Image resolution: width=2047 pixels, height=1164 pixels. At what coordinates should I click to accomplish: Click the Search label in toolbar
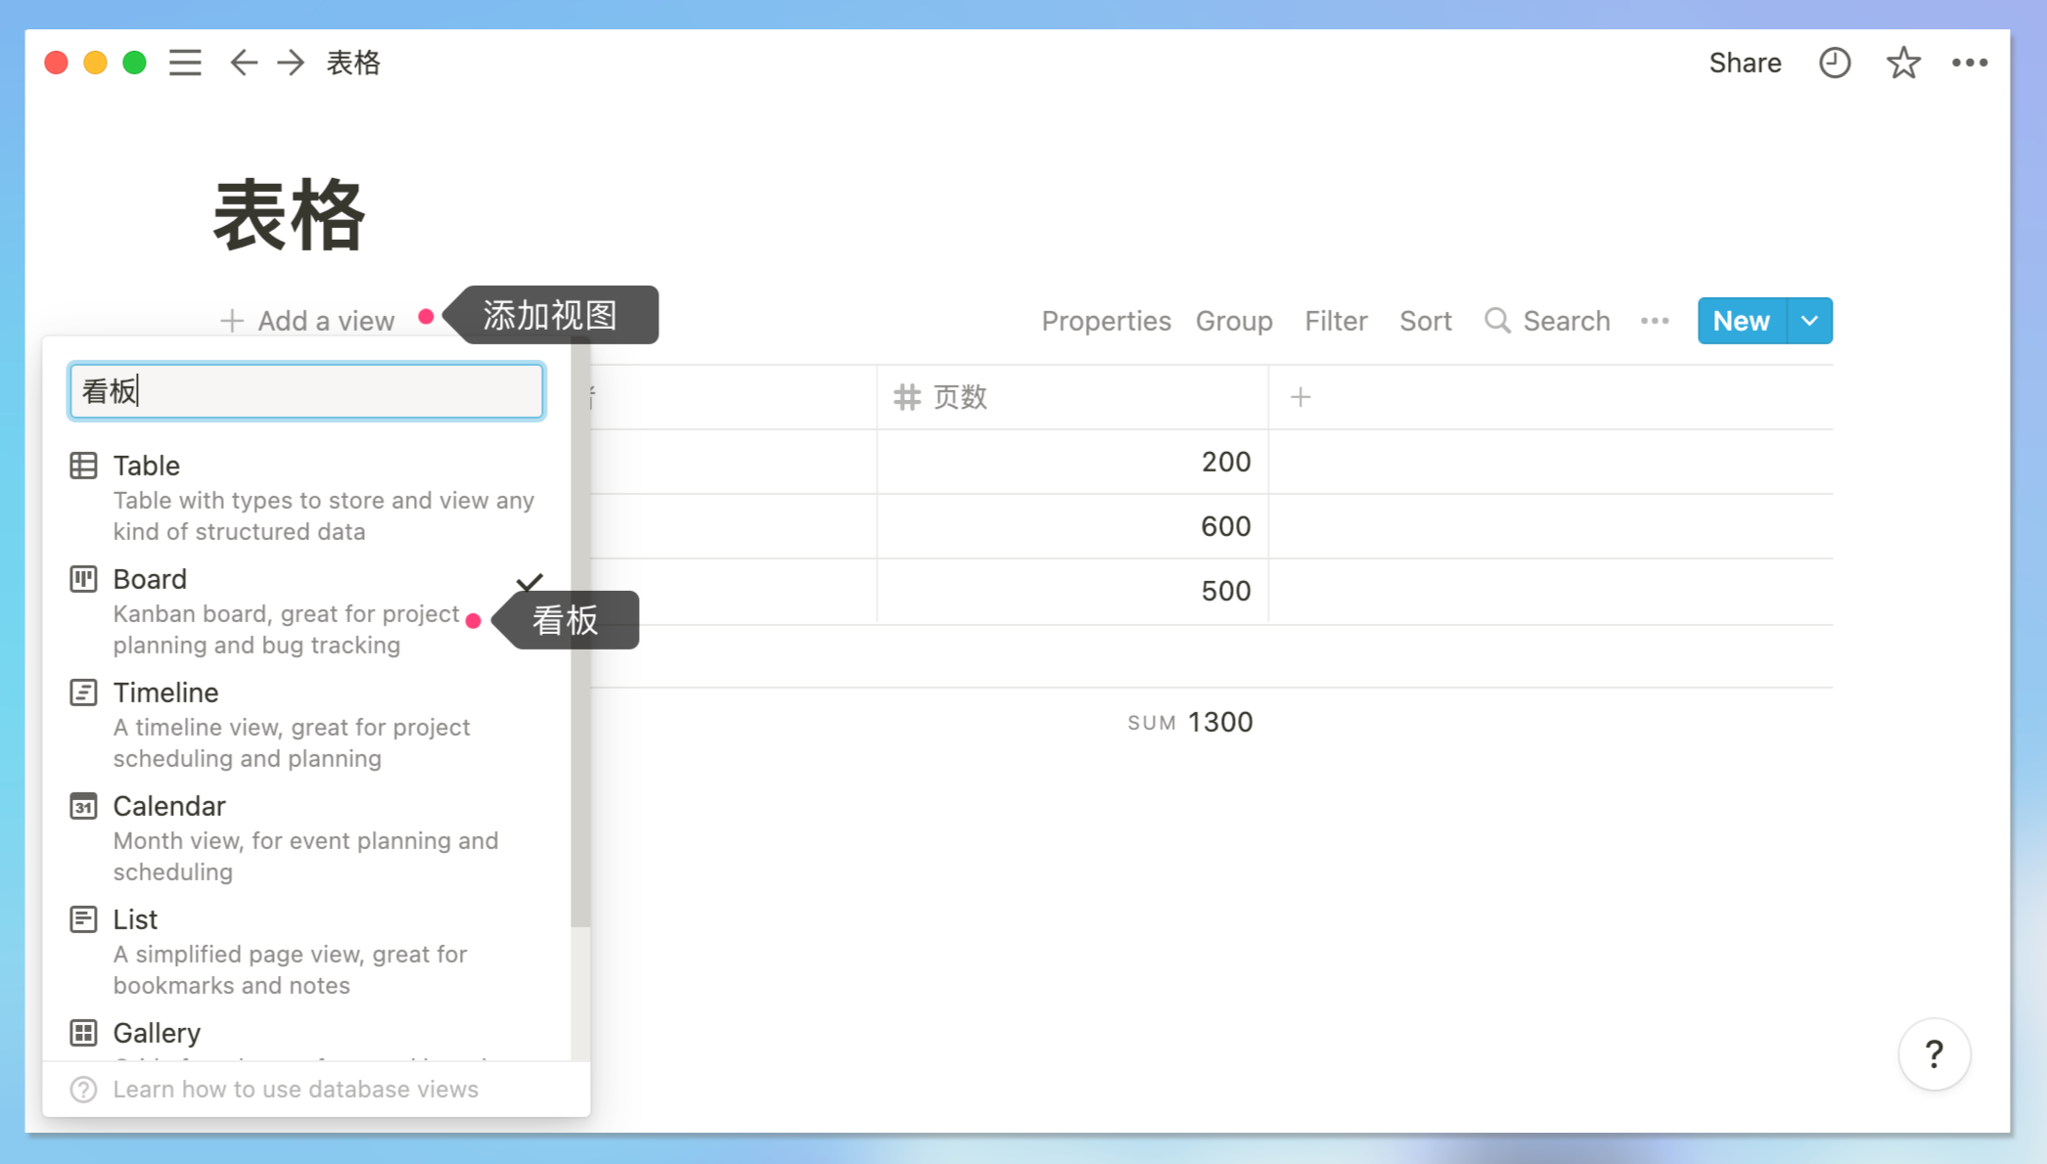[x=1567, y=321]
